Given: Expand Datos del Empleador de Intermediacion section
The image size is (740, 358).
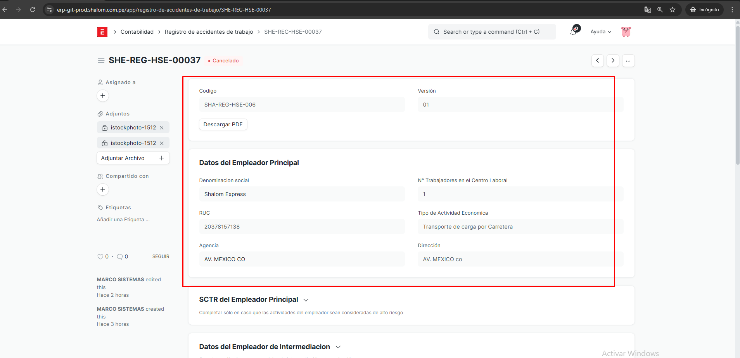Looking at the screenshot, I should (338, 347).
